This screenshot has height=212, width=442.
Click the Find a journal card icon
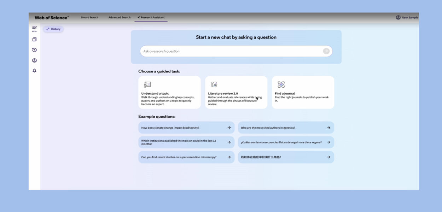pyautogui.click(x=281, y=84)
